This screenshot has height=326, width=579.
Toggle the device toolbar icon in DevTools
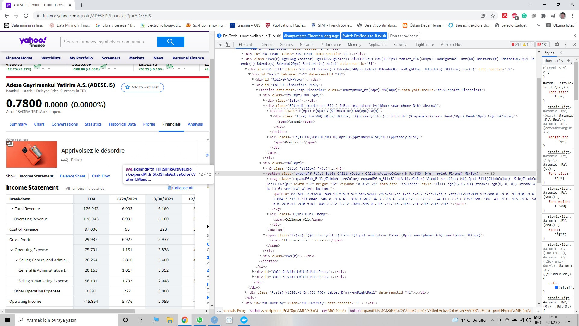(228, 44)
